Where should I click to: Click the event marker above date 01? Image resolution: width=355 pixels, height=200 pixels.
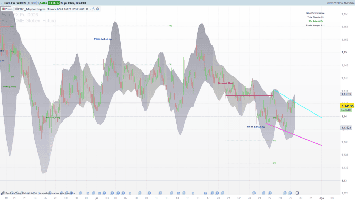click(88, 193)
